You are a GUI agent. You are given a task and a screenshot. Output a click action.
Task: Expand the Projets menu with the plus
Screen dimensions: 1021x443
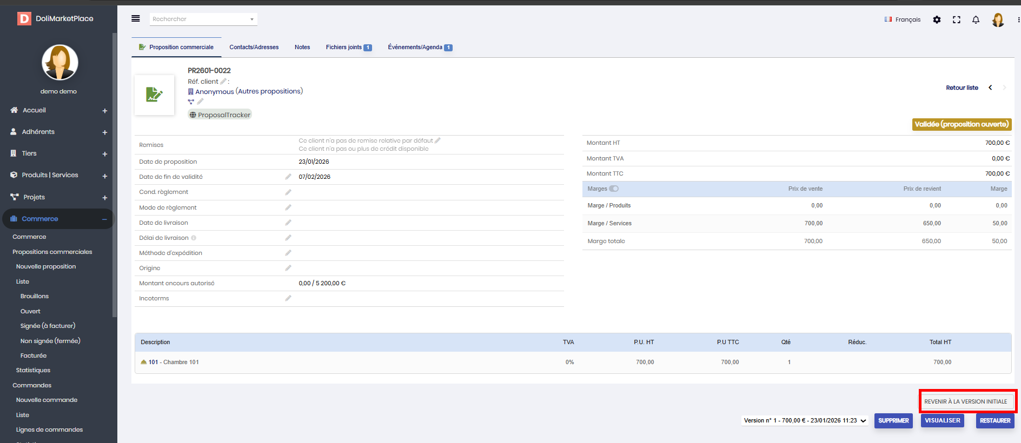coord(105,198)
